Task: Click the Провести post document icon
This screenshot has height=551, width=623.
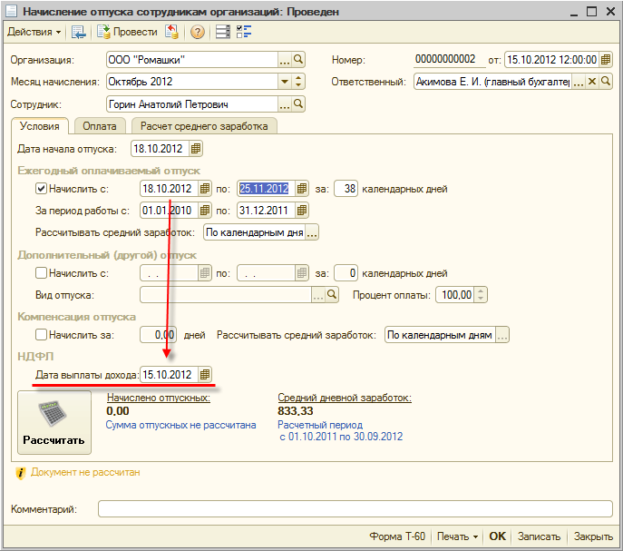Action: [103, 33]
